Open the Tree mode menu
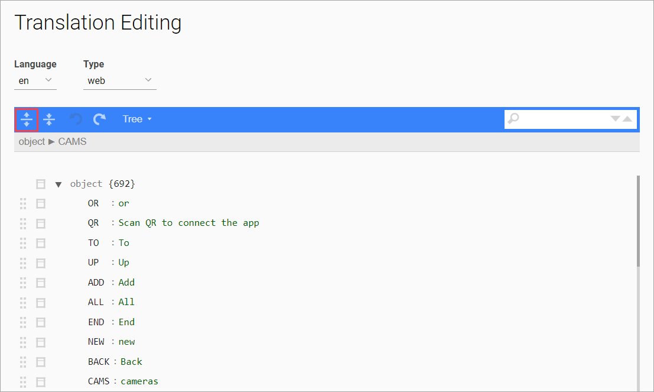Viewport: 654px width, 392px height. 137,119
